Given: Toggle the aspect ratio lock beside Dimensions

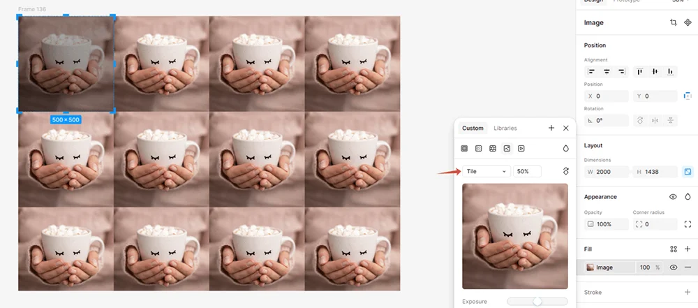Looking at the screenshot, I should tap(688, 172).
